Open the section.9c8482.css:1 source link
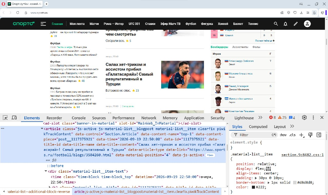This screenshot has height=195, width=328. tap(302, 155)
